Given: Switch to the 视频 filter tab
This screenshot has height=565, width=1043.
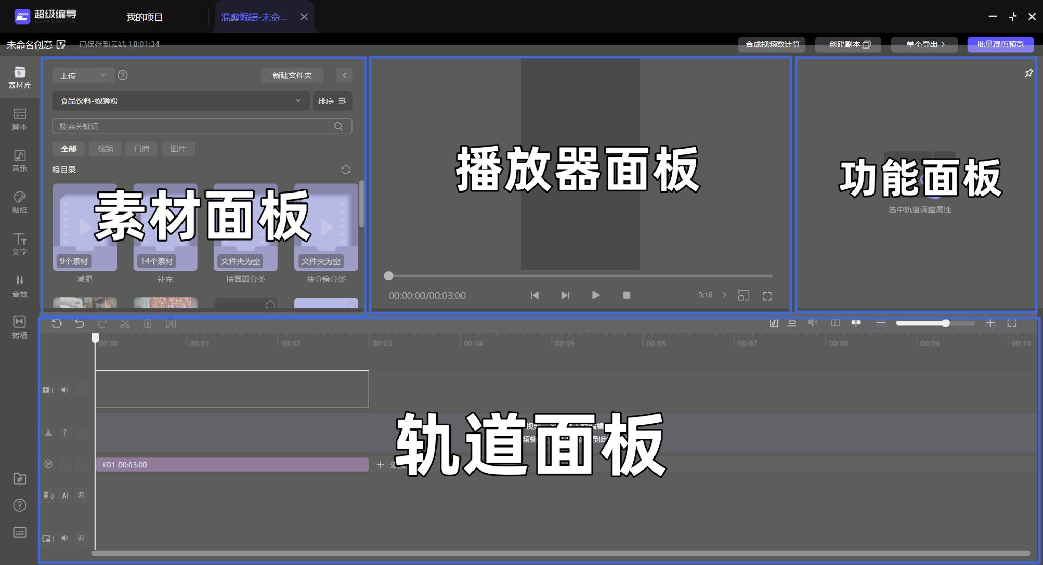Looking at the screenshot, I should coord(105,149).
